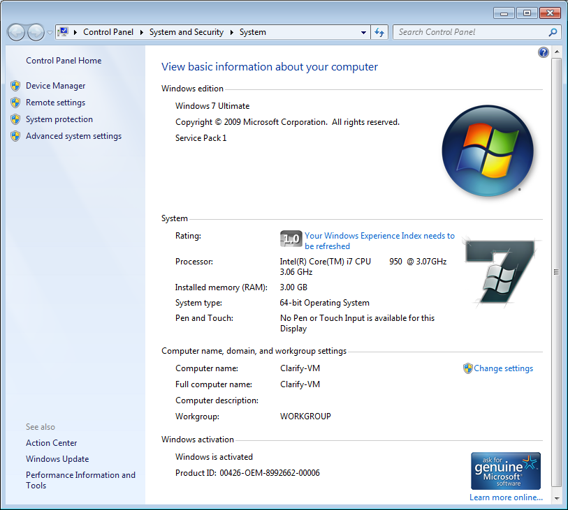Open Action Center

pyautogui.click(x=52, y=443)
